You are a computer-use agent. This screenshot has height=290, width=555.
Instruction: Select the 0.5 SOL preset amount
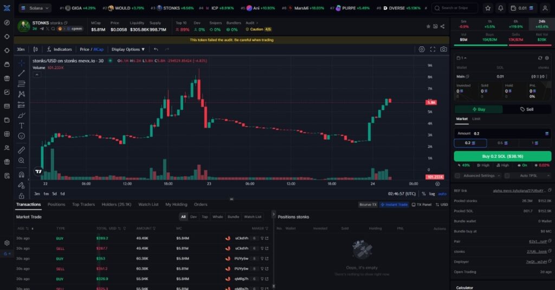point(502,143)
